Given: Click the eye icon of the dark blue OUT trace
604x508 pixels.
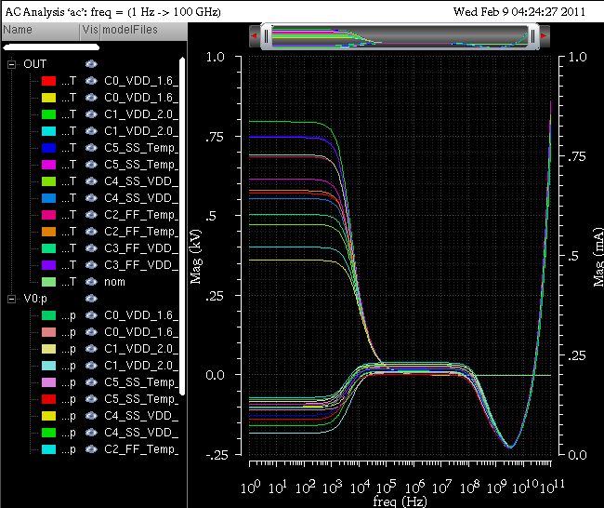Looking at the screenshot, I should 91,148.
